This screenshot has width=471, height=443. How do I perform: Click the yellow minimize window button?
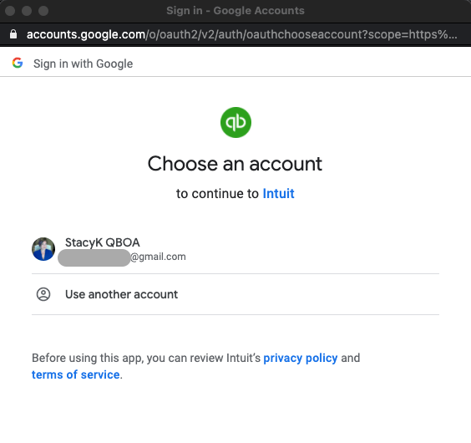(x=27, y=11)
